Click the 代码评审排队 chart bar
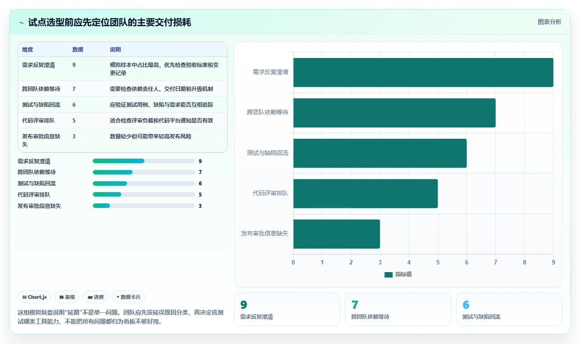 (x=365, y=193)
